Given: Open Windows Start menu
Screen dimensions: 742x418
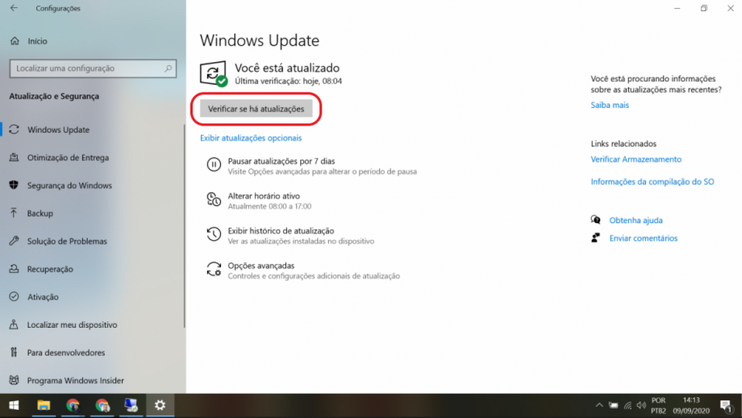Looking at the screenshot, I should (14, 405).
